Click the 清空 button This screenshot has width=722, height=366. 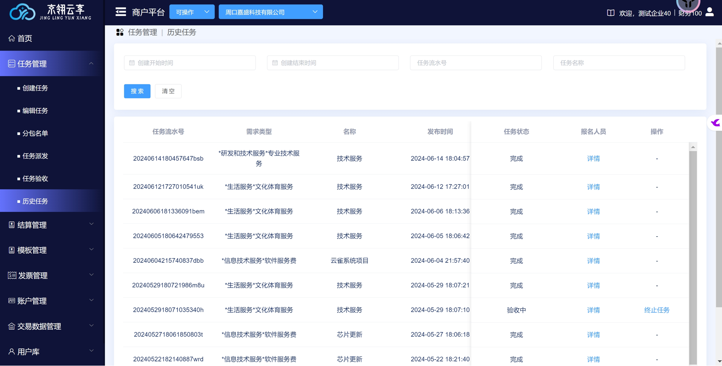pyautogui.click(x=168, y=91)
